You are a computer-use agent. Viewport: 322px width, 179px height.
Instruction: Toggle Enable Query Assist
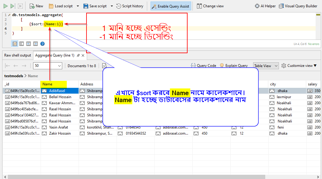[x=171, y=6]
